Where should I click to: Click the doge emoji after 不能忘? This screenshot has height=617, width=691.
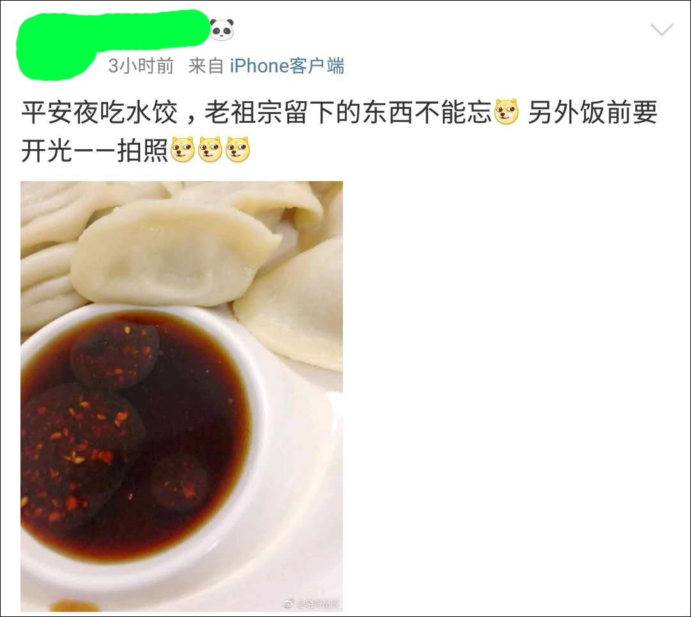[x=506, y=112]
